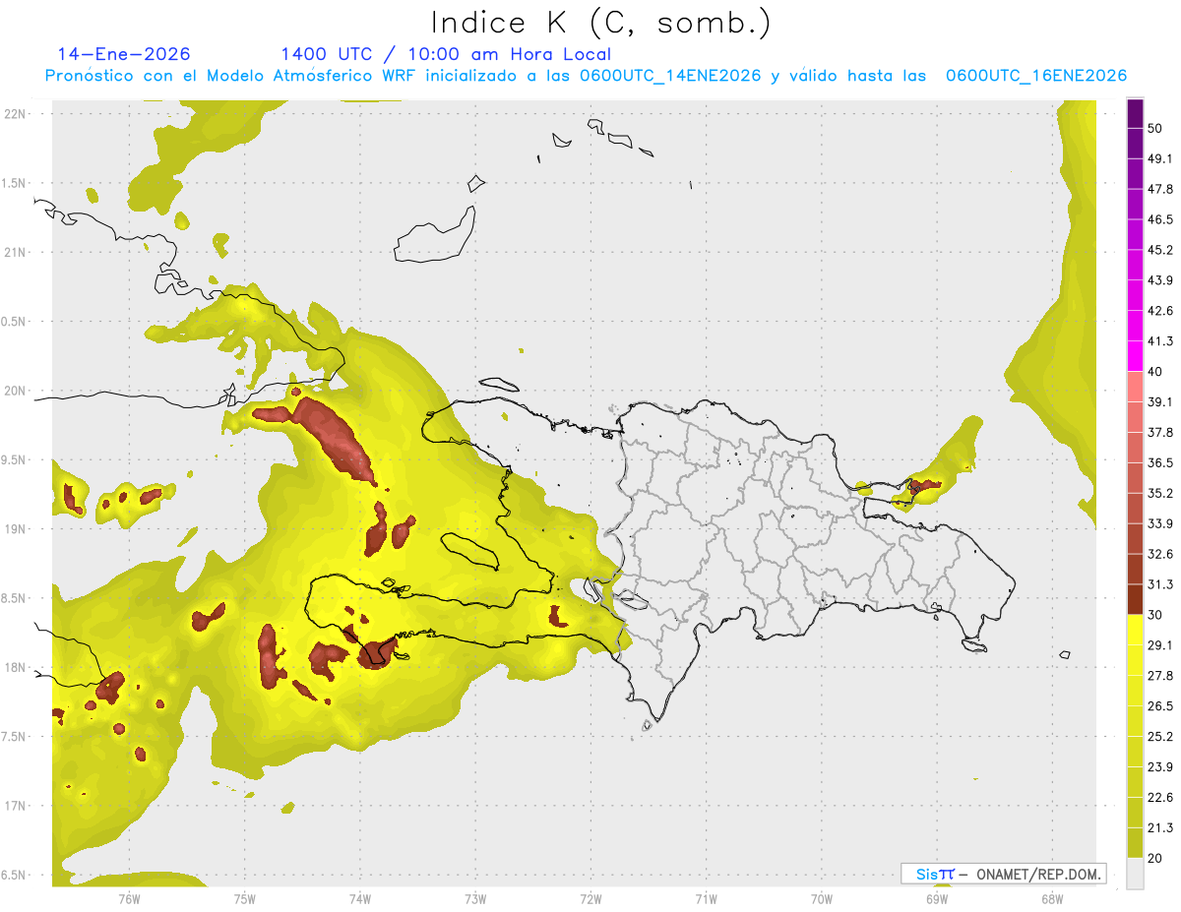This screenshot has height=912, width=1181.
Task: Click the longitude label "76W"
Action: click(x=129, y=898)
